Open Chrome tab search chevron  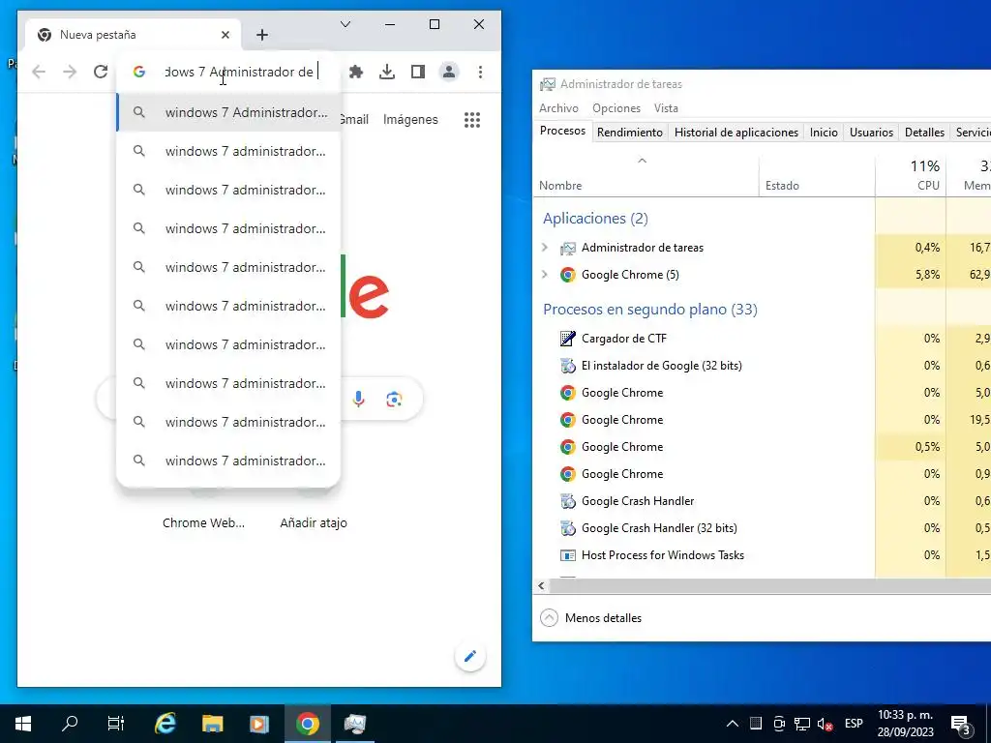pos(345,24)
